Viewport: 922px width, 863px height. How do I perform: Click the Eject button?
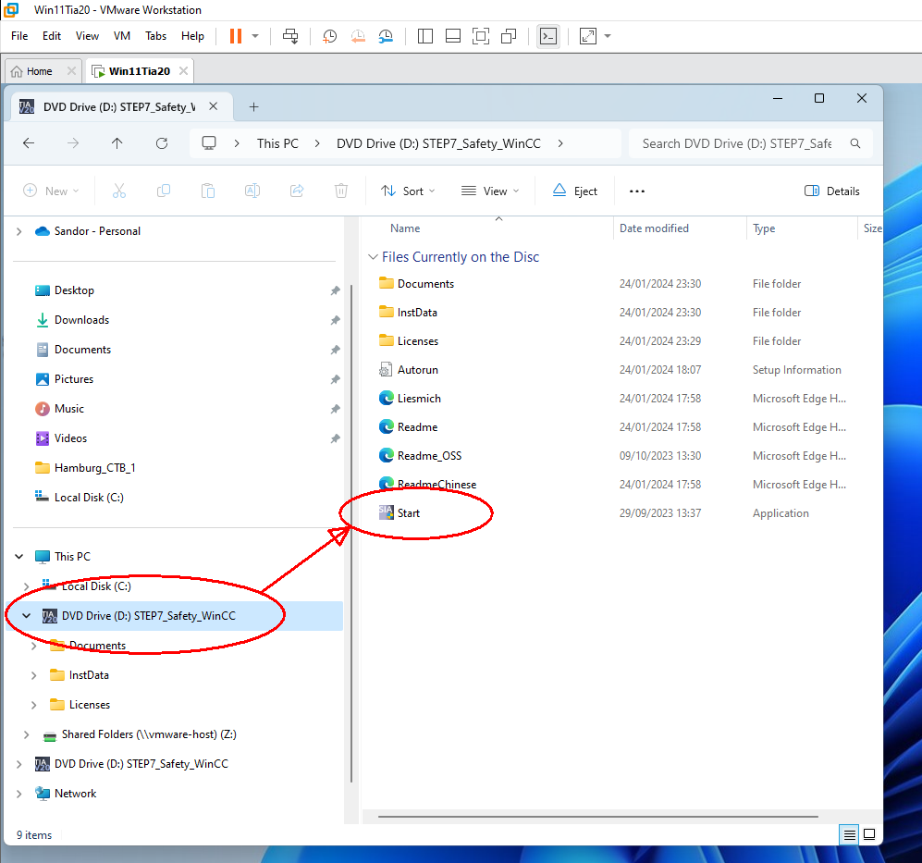[574, 191]
